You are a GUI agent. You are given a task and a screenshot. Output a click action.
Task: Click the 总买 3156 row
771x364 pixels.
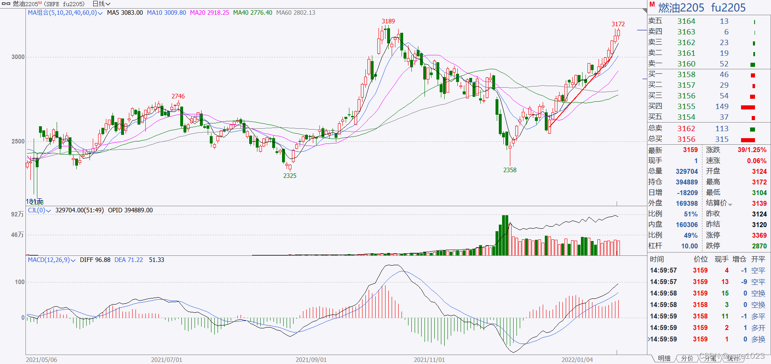pyautogui.click(x=709, y=139)
